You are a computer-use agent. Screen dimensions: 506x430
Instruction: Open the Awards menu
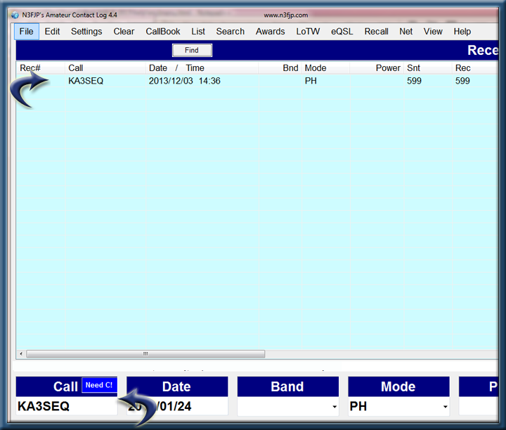pos(270,32)
